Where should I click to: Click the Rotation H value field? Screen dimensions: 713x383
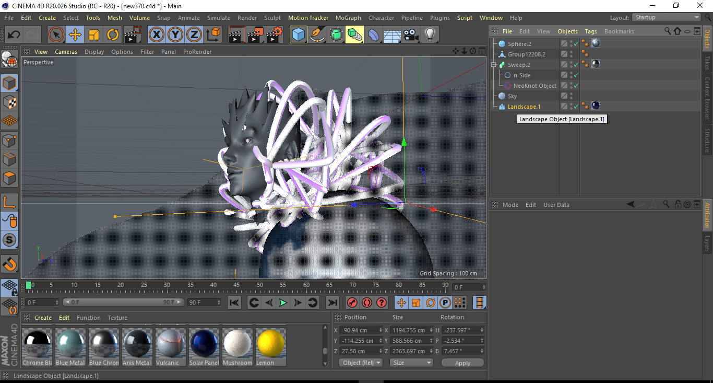463,330
